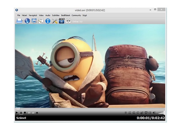
Task: Open the Subtitles menu
Action: (x=56, y=15)
